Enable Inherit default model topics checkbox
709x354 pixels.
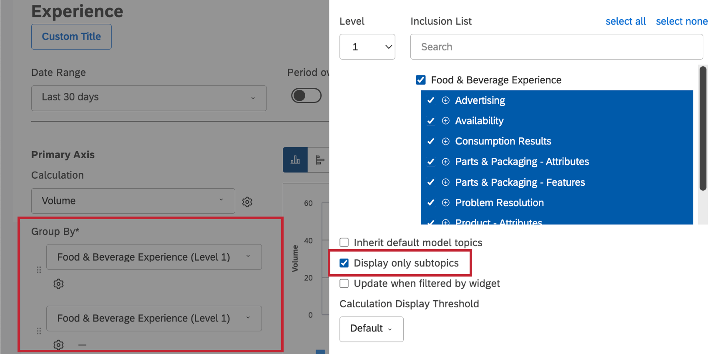coord(344,242)
